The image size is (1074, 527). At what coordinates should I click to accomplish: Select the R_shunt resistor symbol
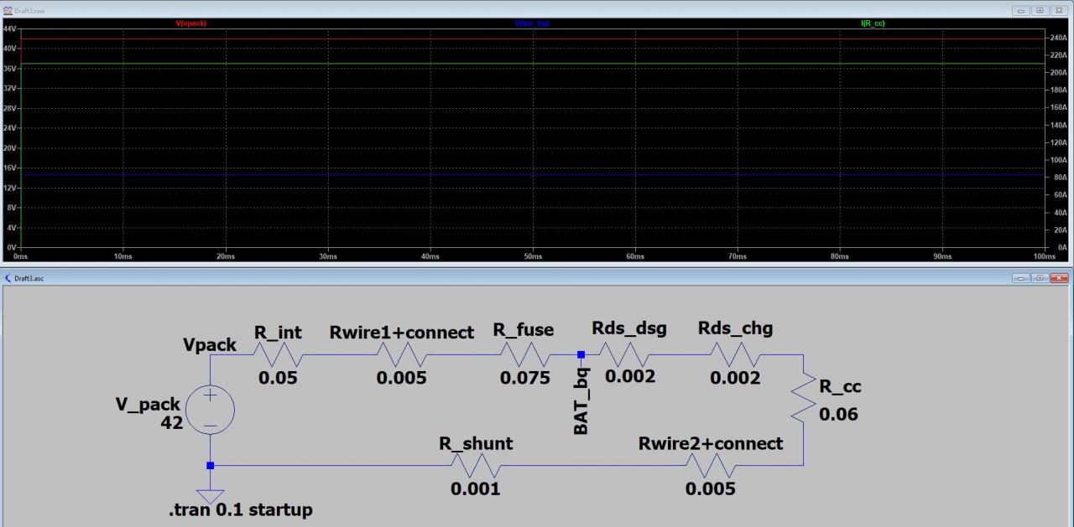pyautogui.click(x=476, y=466)
